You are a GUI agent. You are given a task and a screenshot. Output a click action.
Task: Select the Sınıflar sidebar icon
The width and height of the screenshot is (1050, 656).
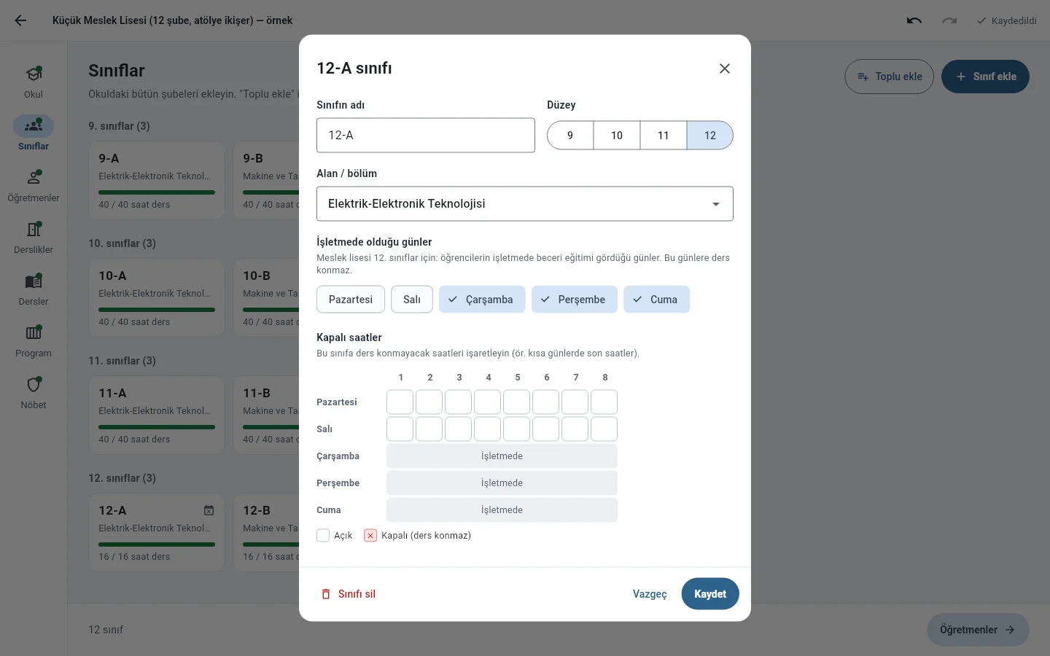pyautogui.click(x=34, y=126)
